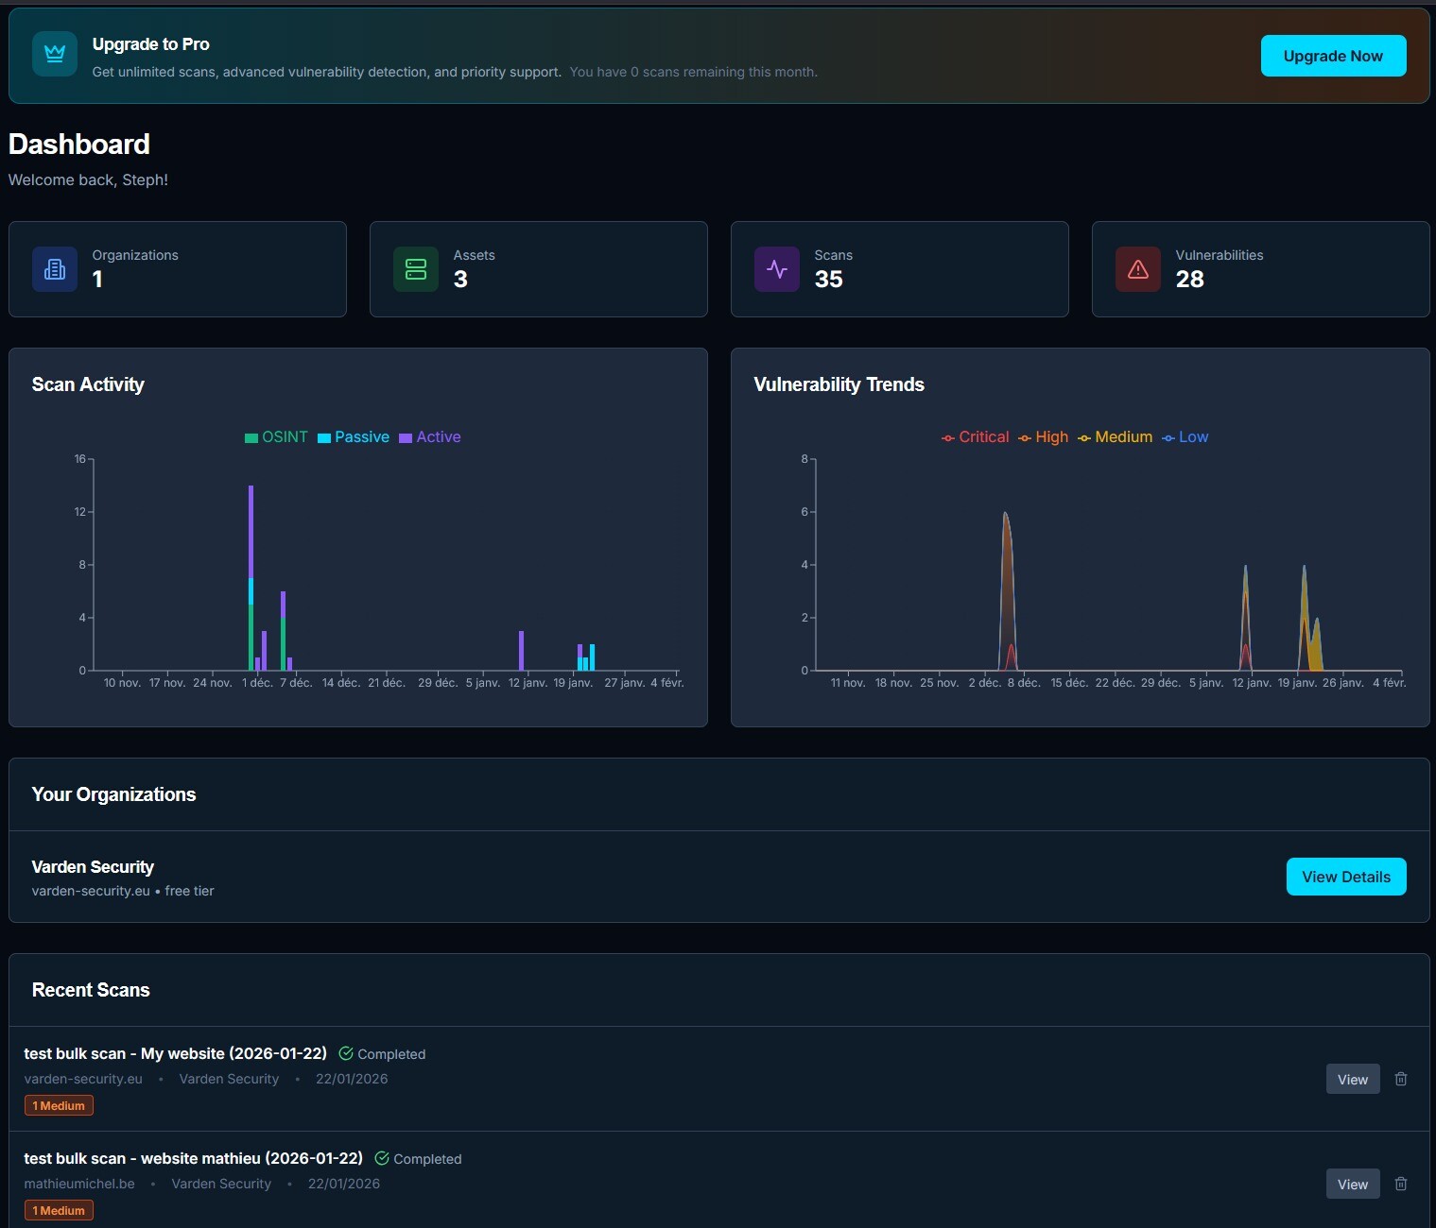The width and height of the screenshot is (1436, 1228).
Task: Click the Upgrade Now button
Action: point(1333,56)
